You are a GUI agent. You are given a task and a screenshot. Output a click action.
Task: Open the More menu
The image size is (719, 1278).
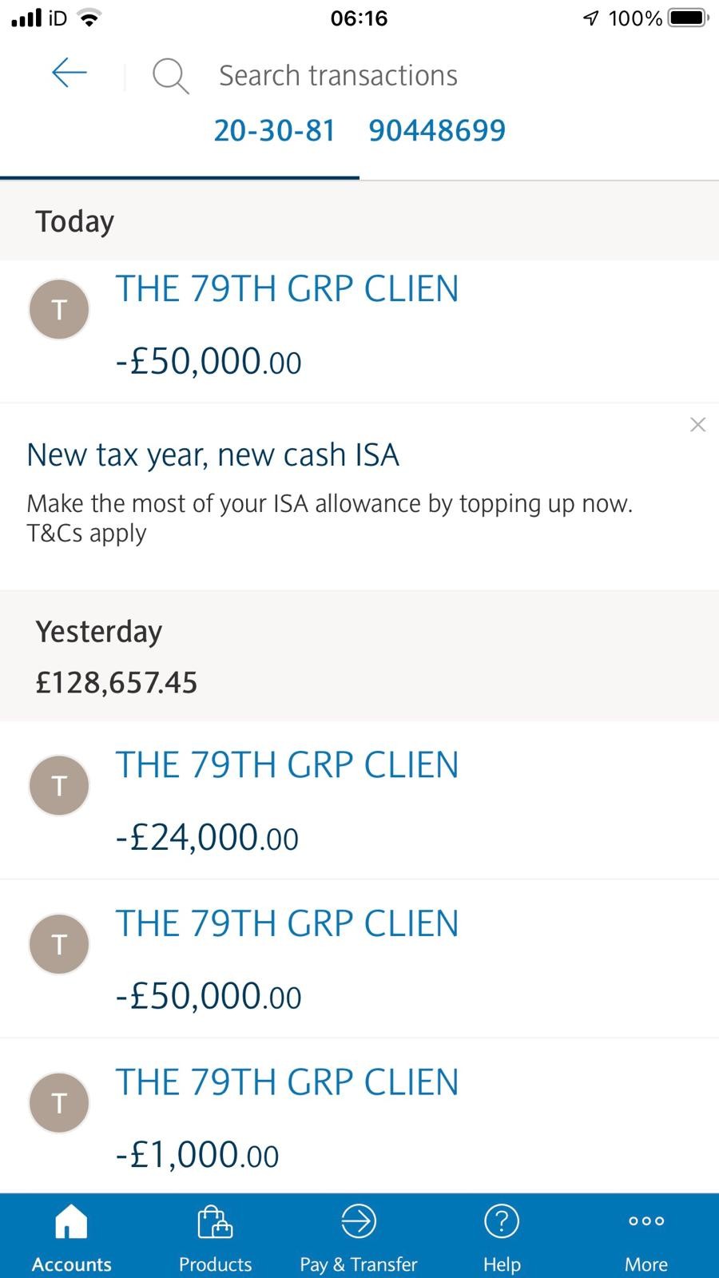(x=646, y=1236)
